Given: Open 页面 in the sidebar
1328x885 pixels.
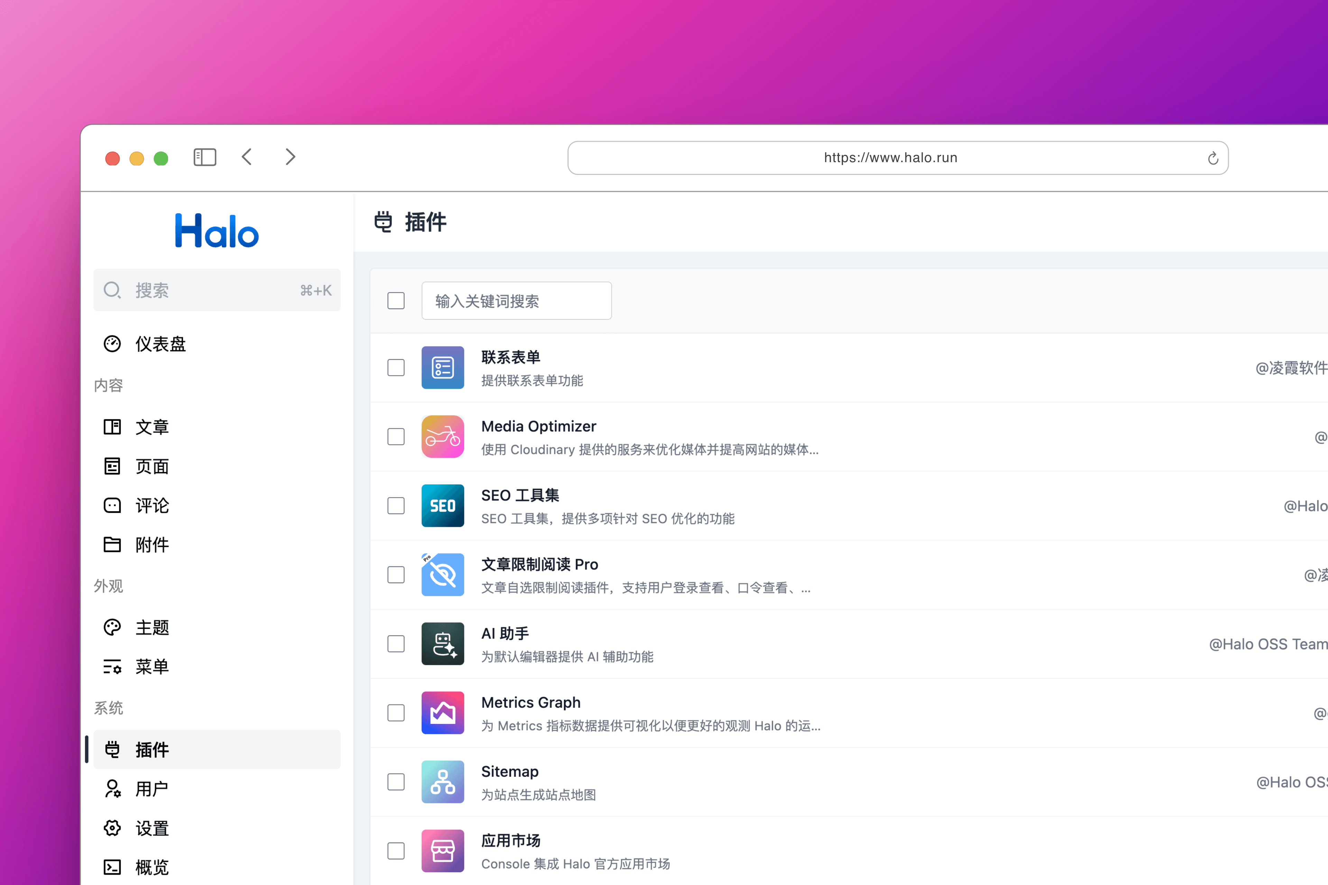Looking at the screenshot, I should (217, 466).
